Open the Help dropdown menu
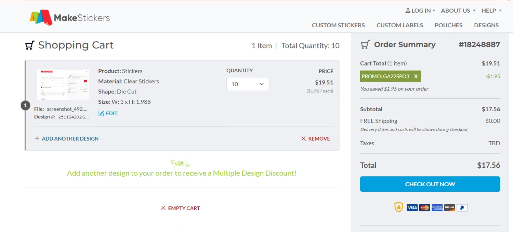 point(491,11)
